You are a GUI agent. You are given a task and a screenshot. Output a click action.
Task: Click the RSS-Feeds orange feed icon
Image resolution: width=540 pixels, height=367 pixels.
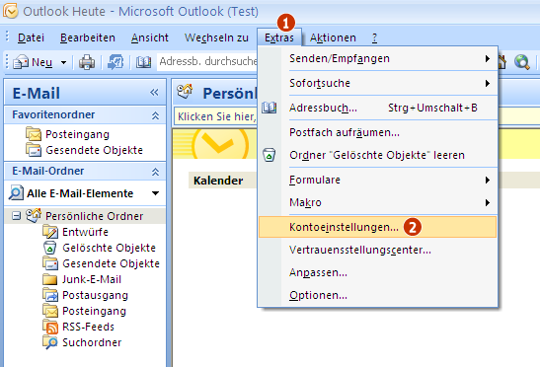[50, 327]
